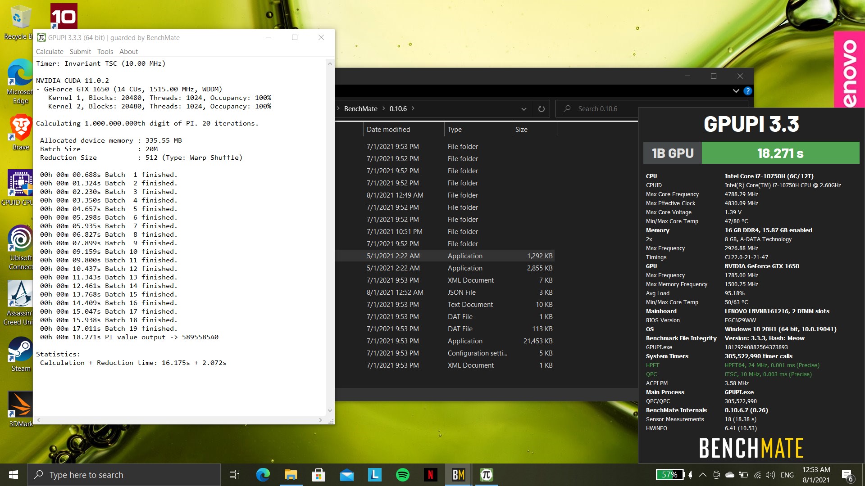Open Microsoft Store from the taskbar
865x486 pixels.
319,475
